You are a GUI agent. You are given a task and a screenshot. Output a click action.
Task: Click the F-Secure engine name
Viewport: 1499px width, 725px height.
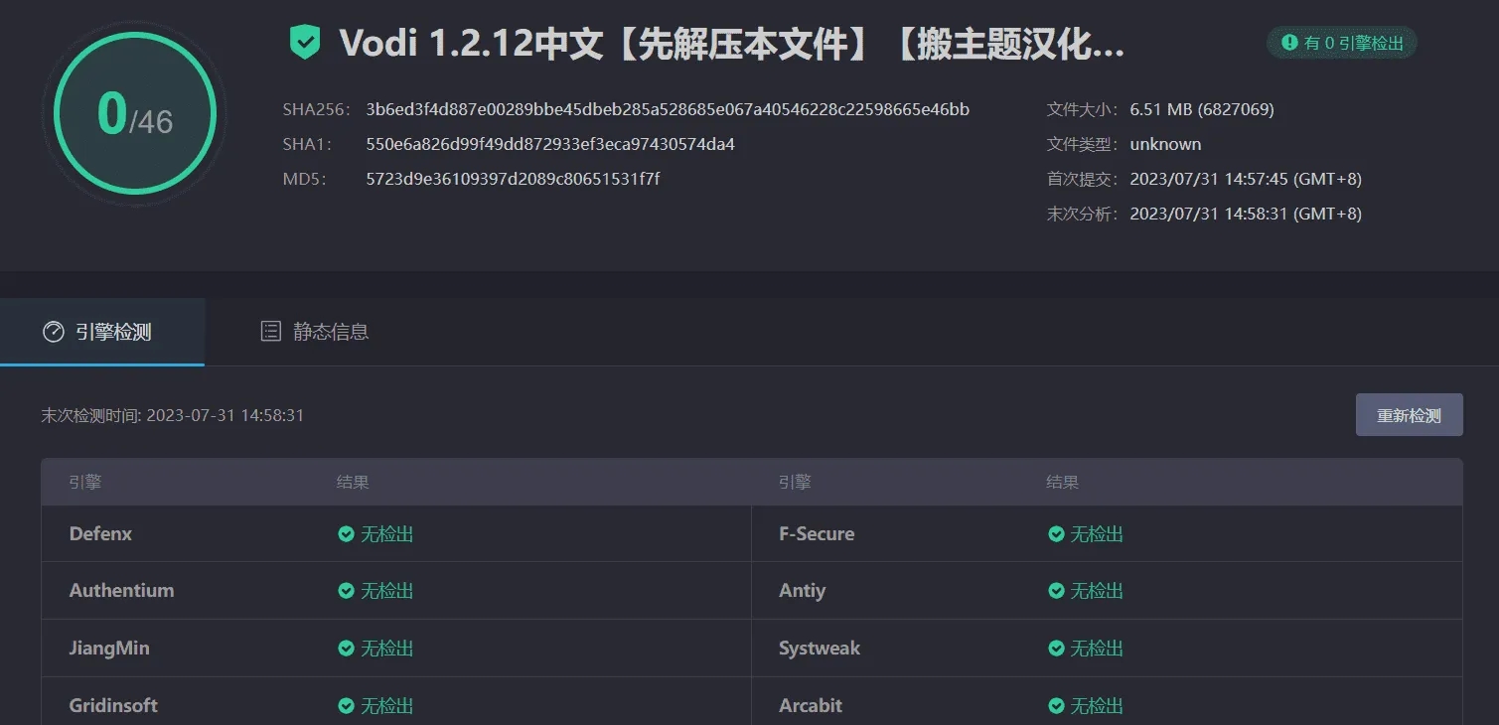(817, 534)
